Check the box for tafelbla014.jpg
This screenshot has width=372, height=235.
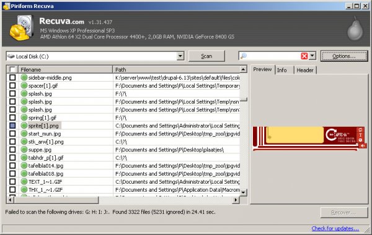[x=12, y=165]
